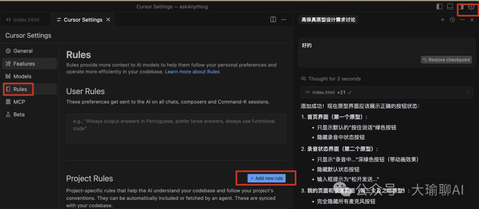Select the Rules settings section

(x=30, y=89)
